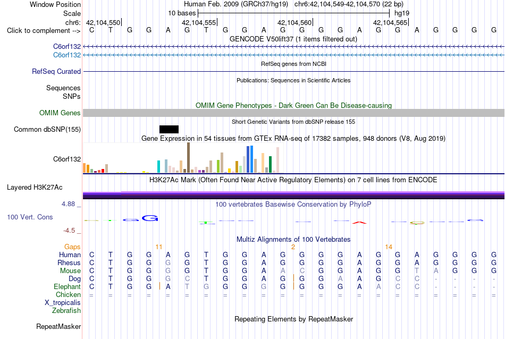Select the 'Human' species row label
Viewport: 505px width, 339px height.
[70, 255]
